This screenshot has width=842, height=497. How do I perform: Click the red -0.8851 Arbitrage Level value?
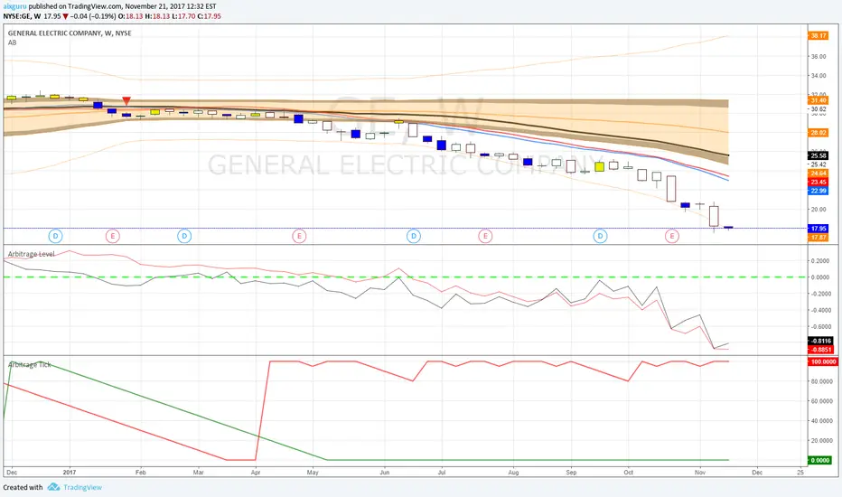click(821, 349)
